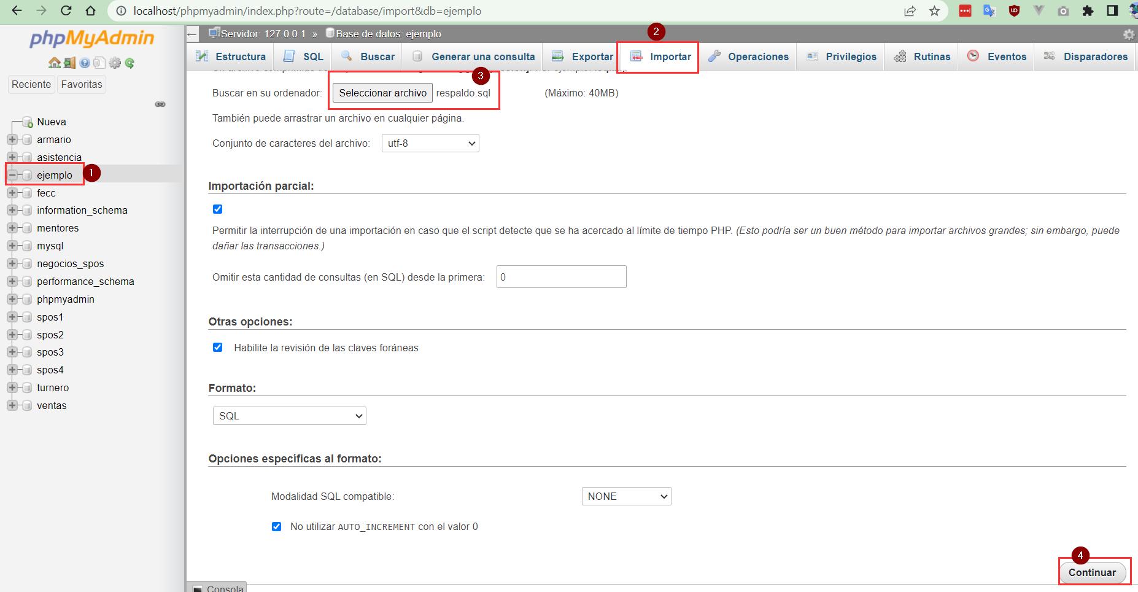Image resolution: width=1138 pixels, height=592 pixels.
Task: Open the Favoritas tables list
Action: click(82, 84)
